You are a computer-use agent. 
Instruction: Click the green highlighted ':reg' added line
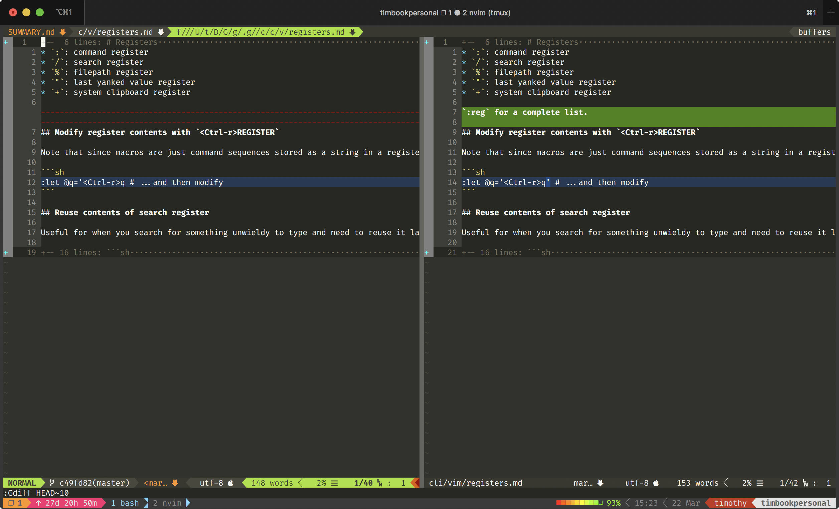[x=524, y=112]
